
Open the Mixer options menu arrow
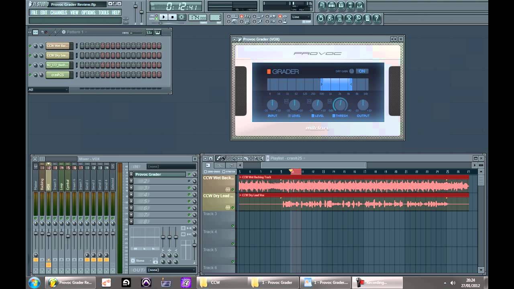pos(35,159)
